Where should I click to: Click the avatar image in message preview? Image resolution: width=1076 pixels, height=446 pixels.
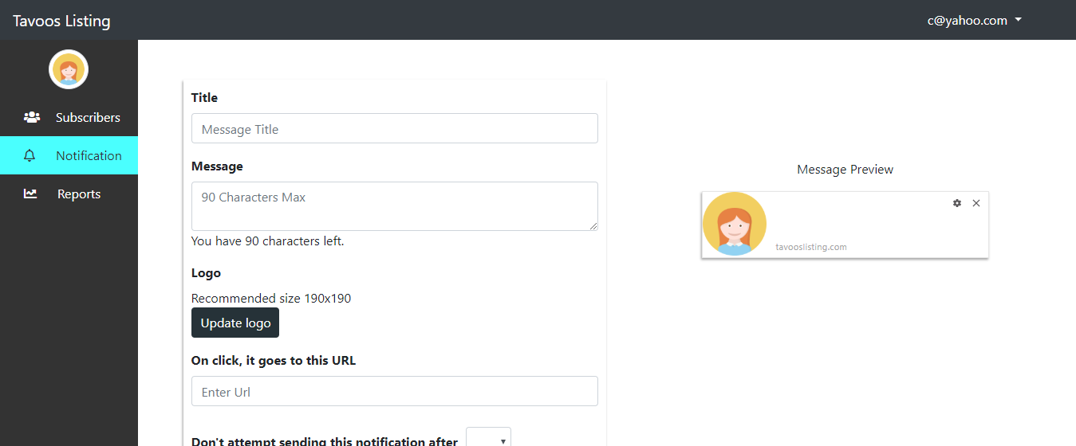click(x=735, y=224)
